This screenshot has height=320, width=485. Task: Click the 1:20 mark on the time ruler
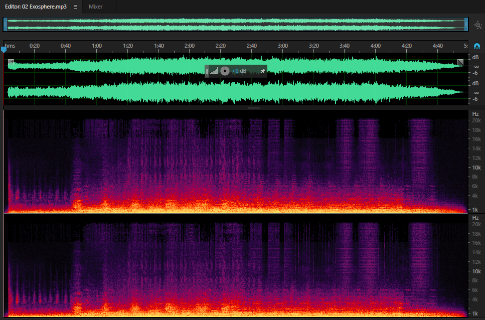128,46
